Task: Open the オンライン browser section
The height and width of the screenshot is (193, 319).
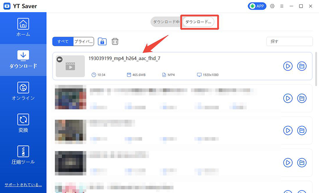Action: 23,92
